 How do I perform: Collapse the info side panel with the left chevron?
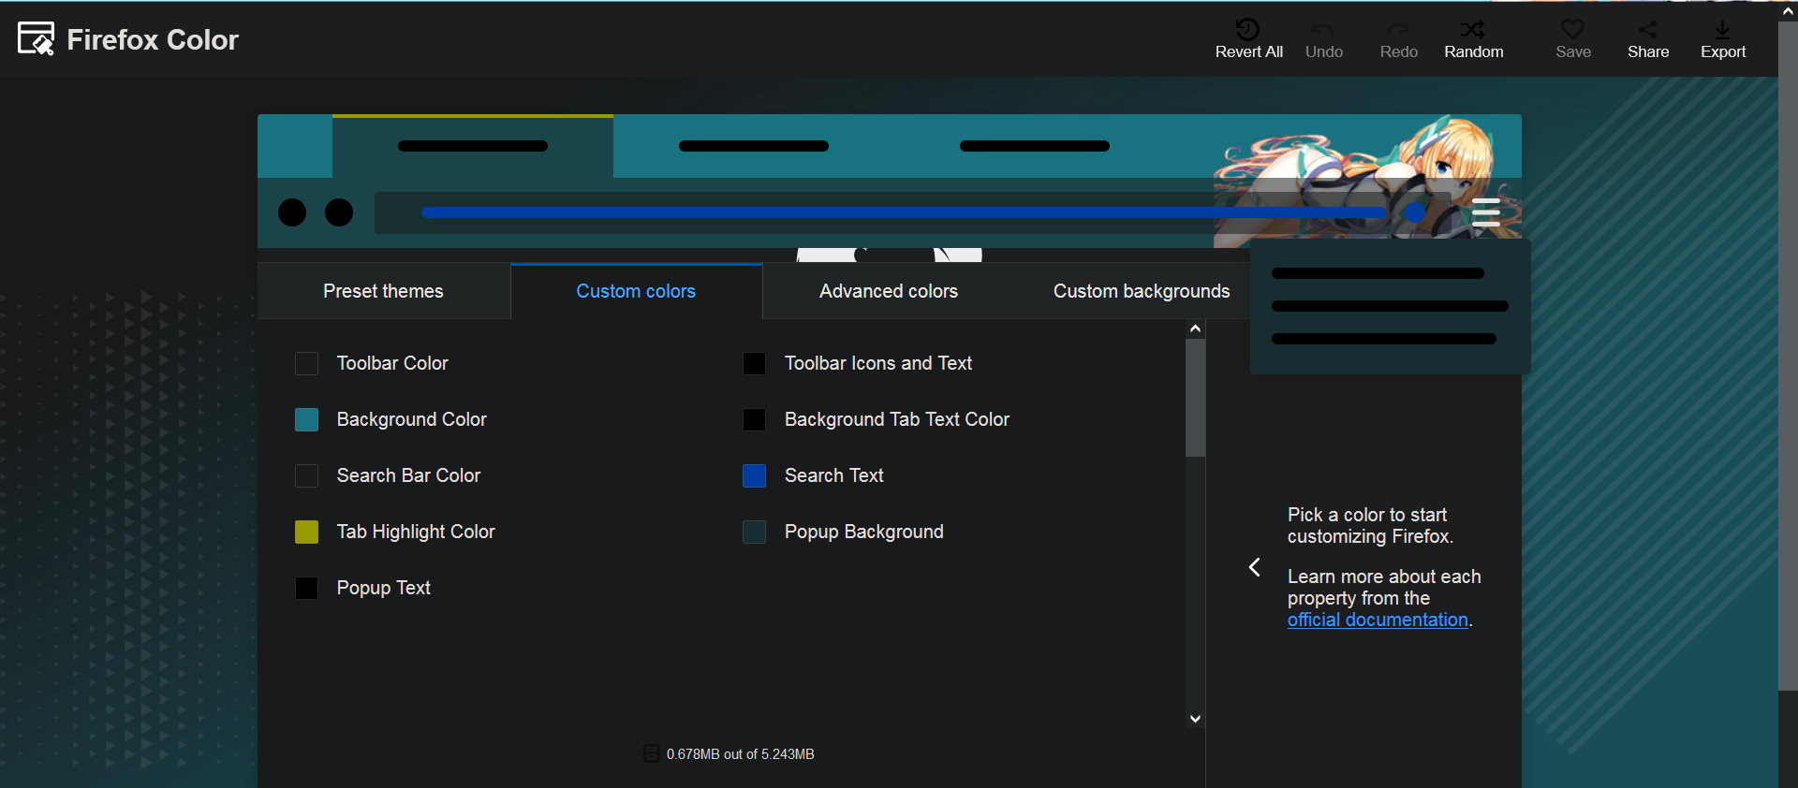click(1255, 567)
